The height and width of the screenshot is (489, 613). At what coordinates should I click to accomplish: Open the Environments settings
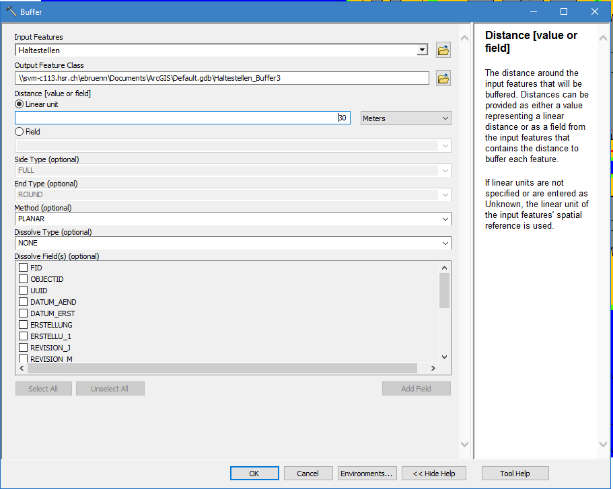(x=367, y=474)
